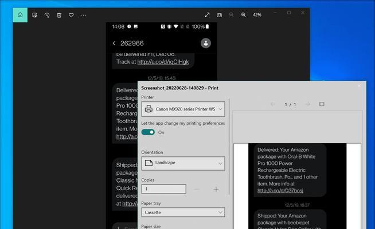
Task: Open the Printer dropdown showing Canon MX920
Action: [183, 109]
